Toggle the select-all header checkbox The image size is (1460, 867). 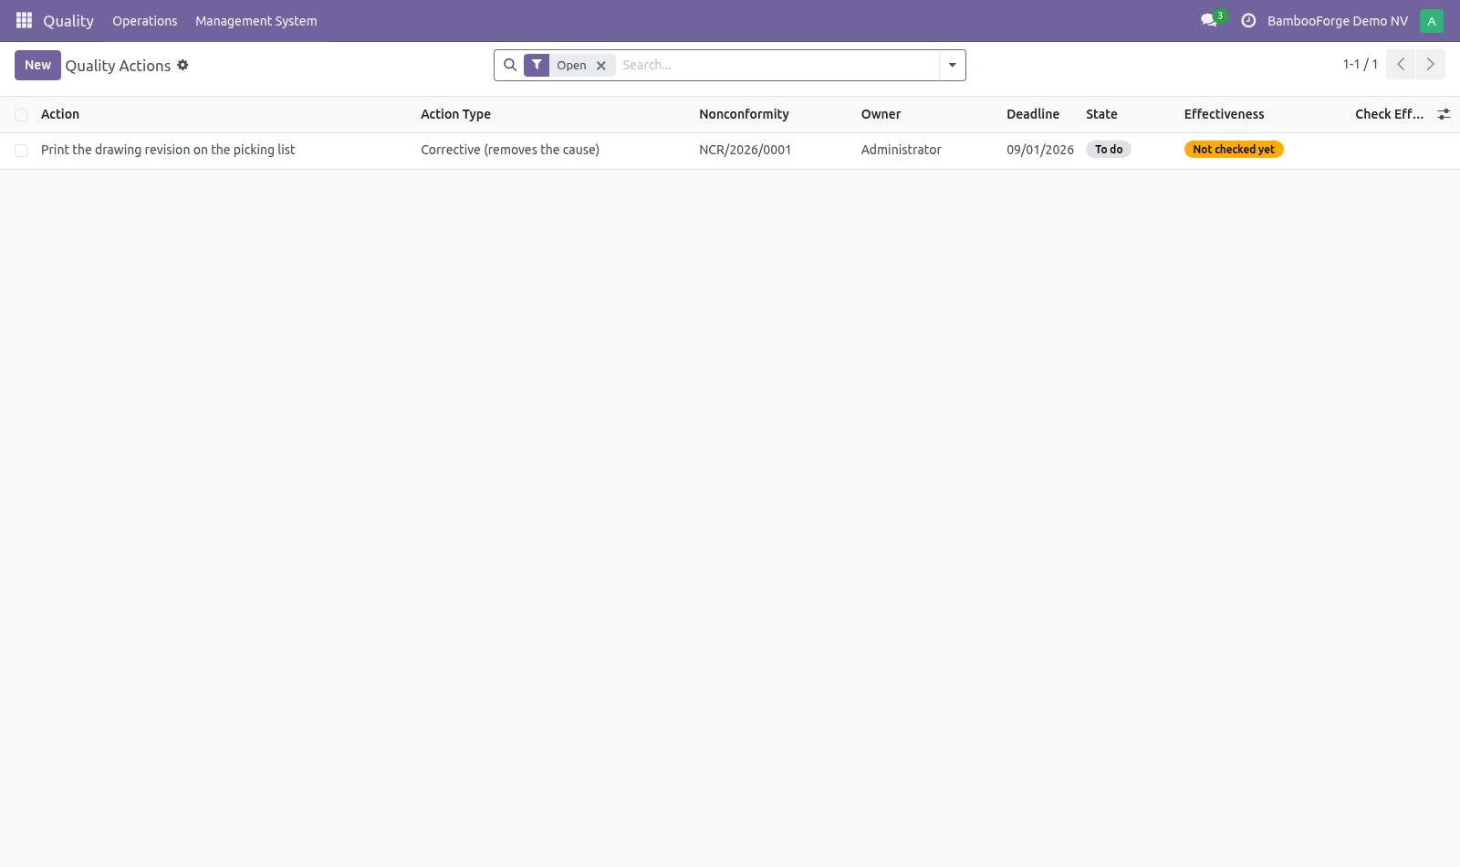point(21,115)
